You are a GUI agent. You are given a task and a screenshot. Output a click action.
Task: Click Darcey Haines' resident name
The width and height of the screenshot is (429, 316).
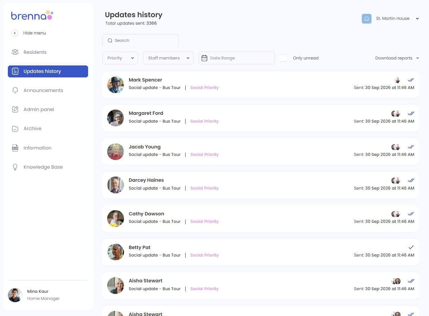(x=146, y=180)
